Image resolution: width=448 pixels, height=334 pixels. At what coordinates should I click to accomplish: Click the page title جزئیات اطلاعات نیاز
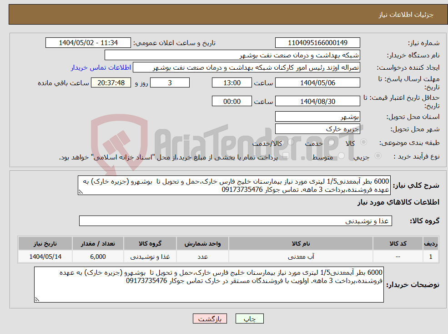(x=406, y=15)
